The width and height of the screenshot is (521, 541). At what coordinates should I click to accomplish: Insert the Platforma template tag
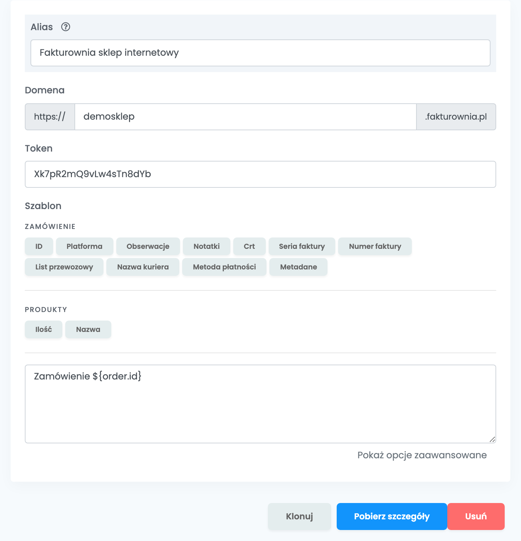[85, 246]
